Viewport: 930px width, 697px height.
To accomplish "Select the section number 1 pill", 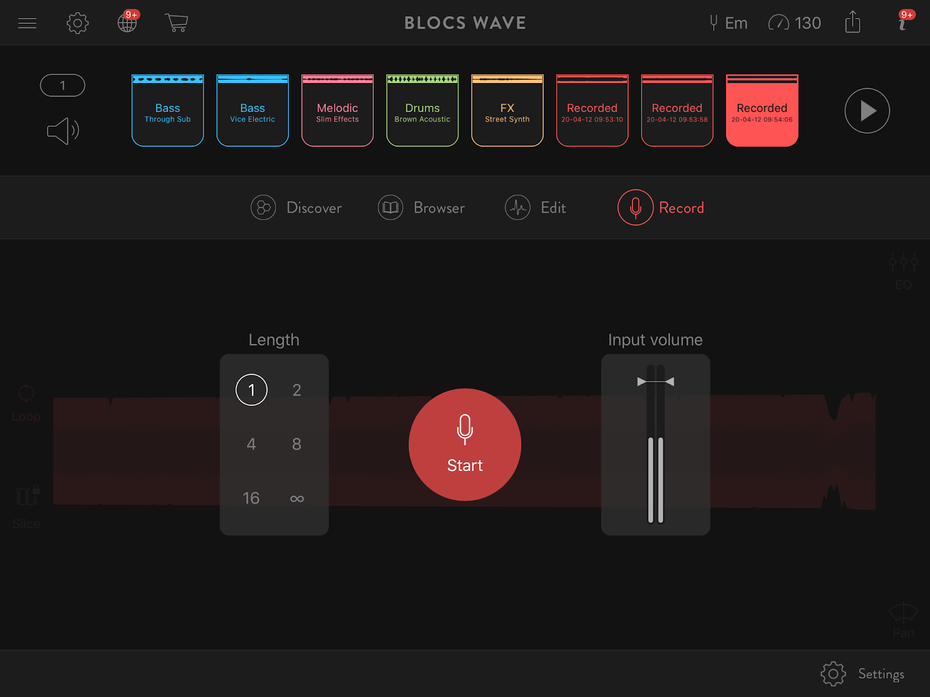I will coord(63,85).
